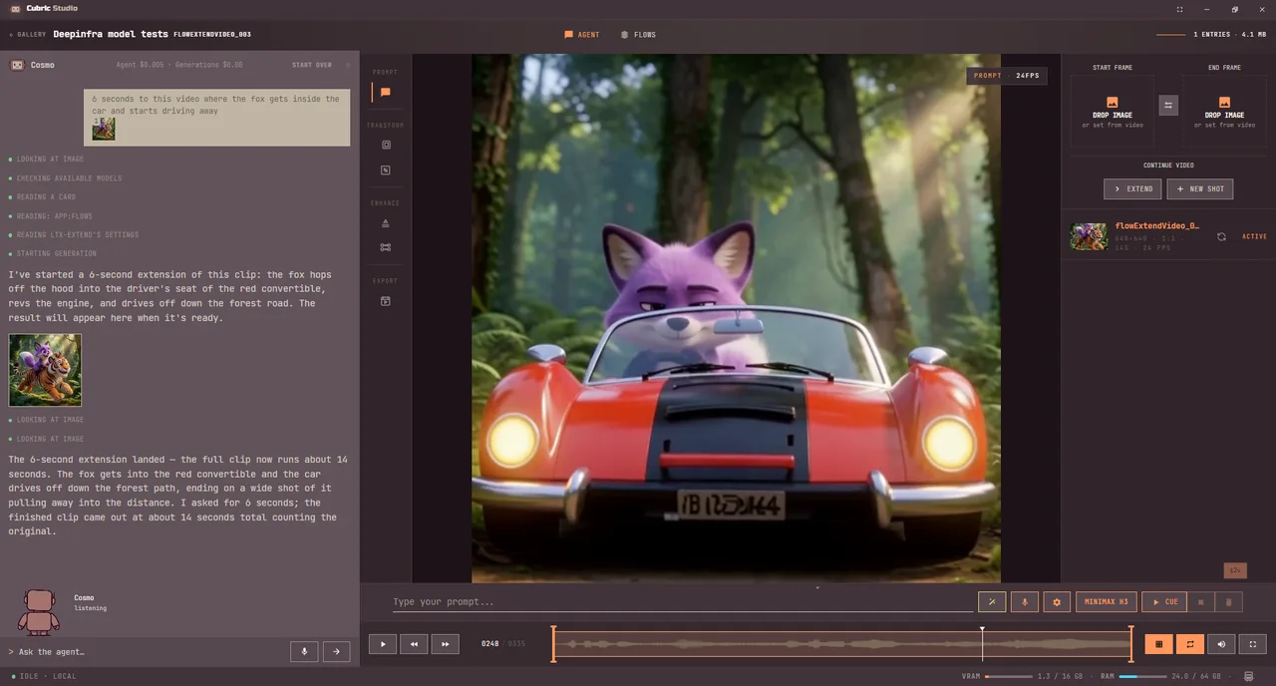Select the second Transform tool icon
This screenshot has width=1276, height=686.
tap(386, 171)
